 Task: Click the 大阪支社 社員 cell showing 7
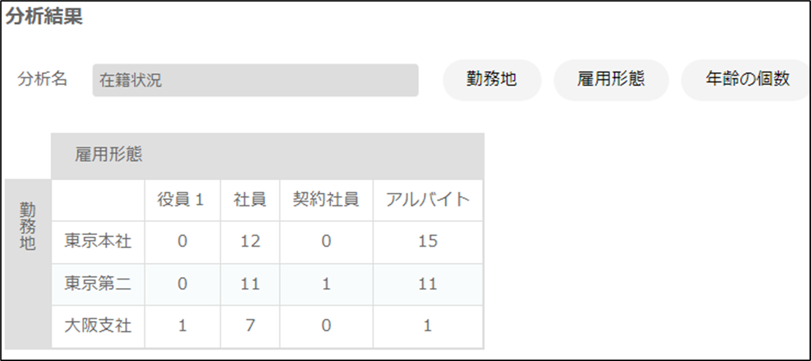(249, 327)
